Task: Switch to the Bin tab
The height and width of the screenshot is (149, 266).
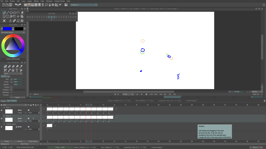Action: (x=9, y=76)
